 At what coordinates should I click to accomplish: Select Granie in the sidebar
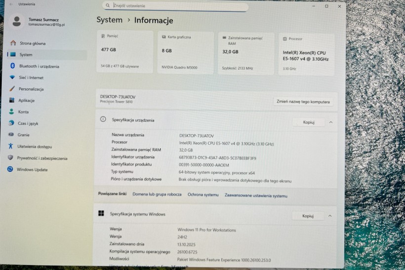pyautogui.click(x=23, y=135)
